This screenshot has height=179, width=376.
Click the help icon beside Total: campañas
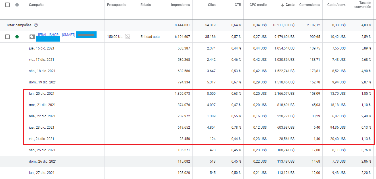tap(36, 25)
